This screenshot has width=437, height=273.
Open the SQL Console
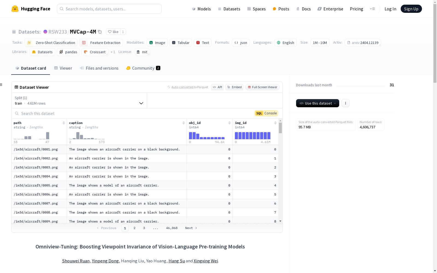[266, 113]
